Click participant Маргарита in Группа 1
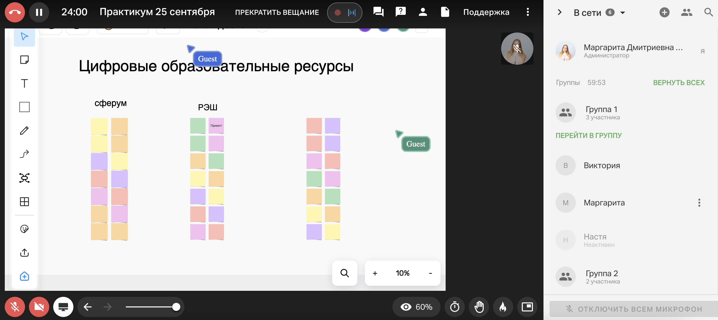Screen dimensions: 718x320 coord(630,203)
